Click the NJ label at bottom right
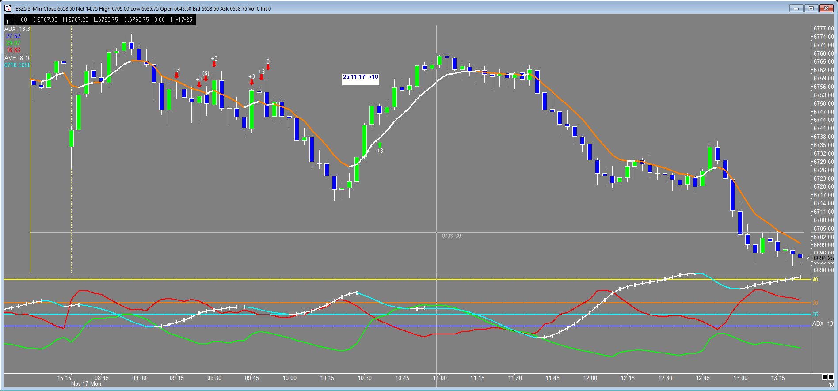The image size is (838, 391). point(831,385)
